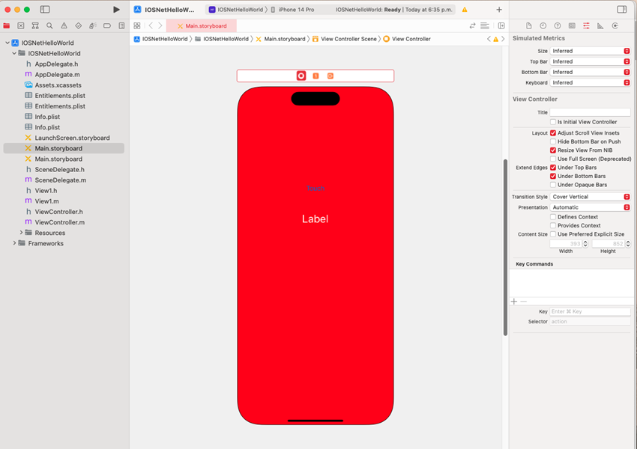637x449 pixels.
Task: Run the IOSNetHelloWorld project
Action: 116,10
